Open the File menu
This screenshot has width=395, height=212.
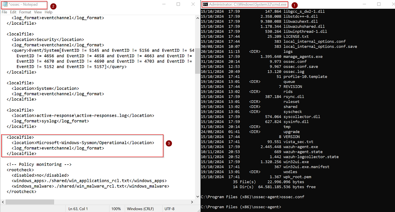(x=4, y=12)
